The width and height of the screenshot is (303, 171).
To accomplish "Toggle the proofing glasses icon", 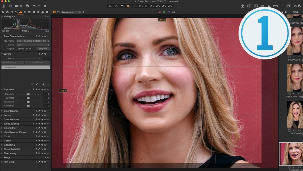I will (x=275, y=6).
